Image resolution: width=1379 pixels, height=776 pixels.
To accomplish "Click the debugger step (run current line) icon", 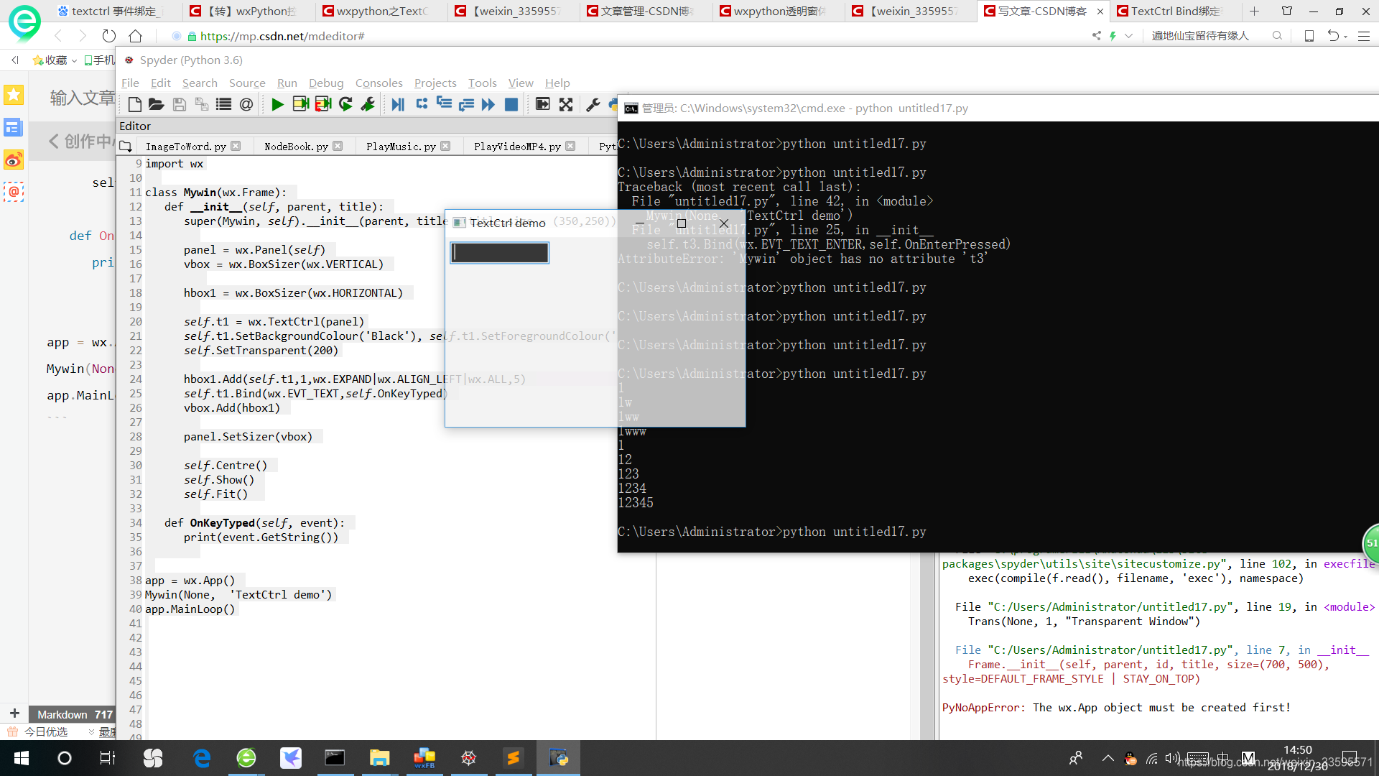I will tap(422, 105).
